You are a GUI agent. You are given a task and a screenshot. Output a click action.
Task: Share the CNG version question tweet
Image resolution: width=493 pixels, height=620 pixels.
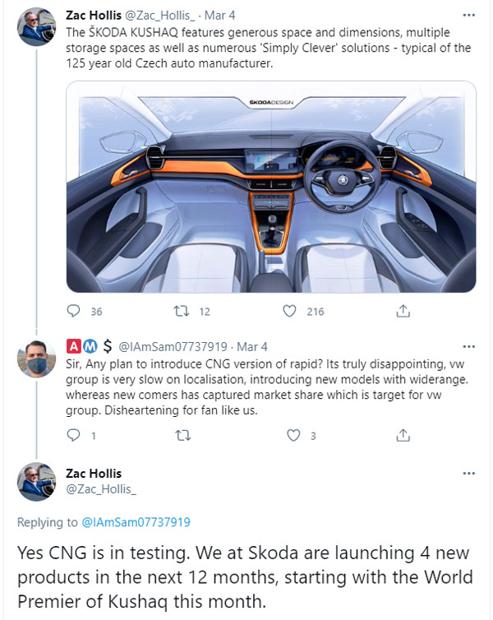403,436
